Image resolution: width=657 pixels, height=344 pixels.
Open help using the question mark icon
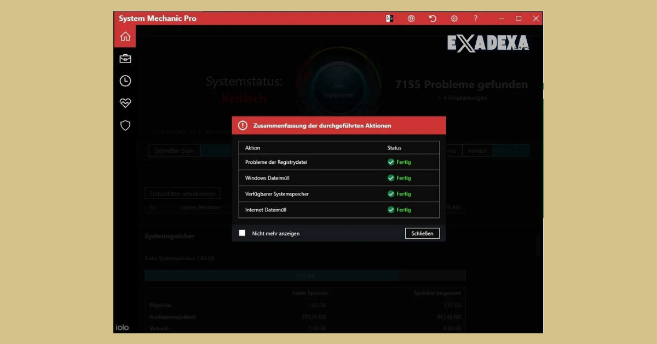pos(475,18)
